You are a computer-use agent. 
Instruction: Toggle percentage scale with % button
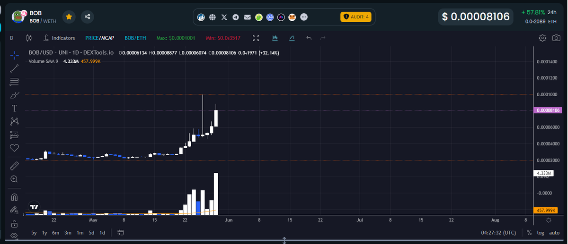pyautogui.click(x=529, y=233)
